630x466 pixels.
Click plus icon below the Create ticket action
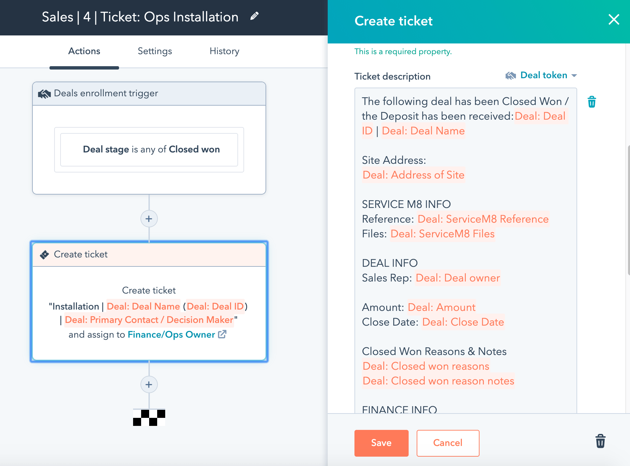point(149,384)
